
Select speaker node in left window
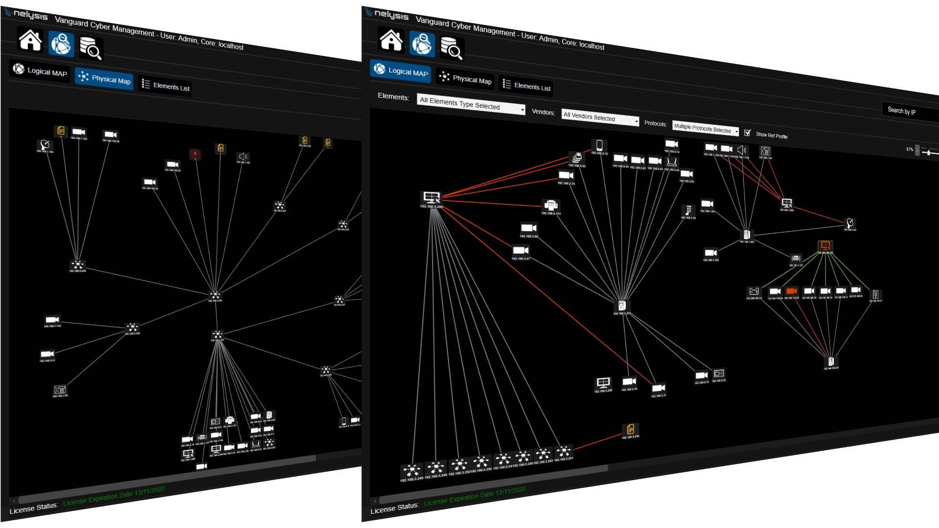click(x=243, y=157)
